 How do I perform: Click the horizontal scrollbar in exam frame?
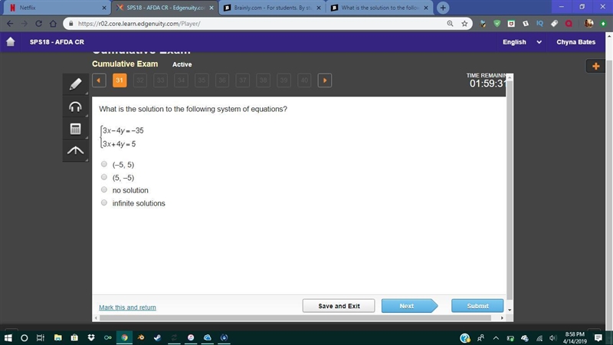[x=295, y=318]
